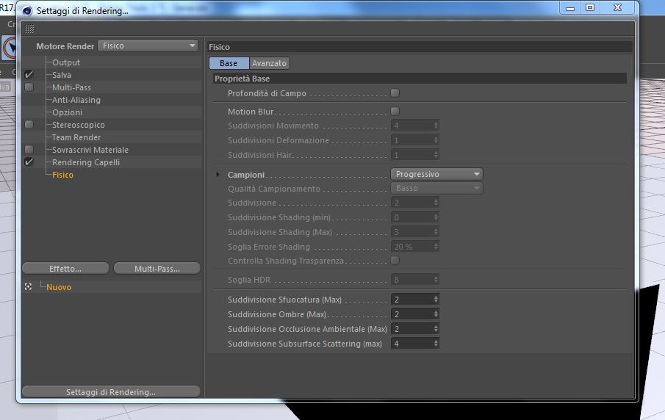Viewport: 665px width, 420px height.
Task: Select the live selection cursor tool icon
Action: click(10, 48)
